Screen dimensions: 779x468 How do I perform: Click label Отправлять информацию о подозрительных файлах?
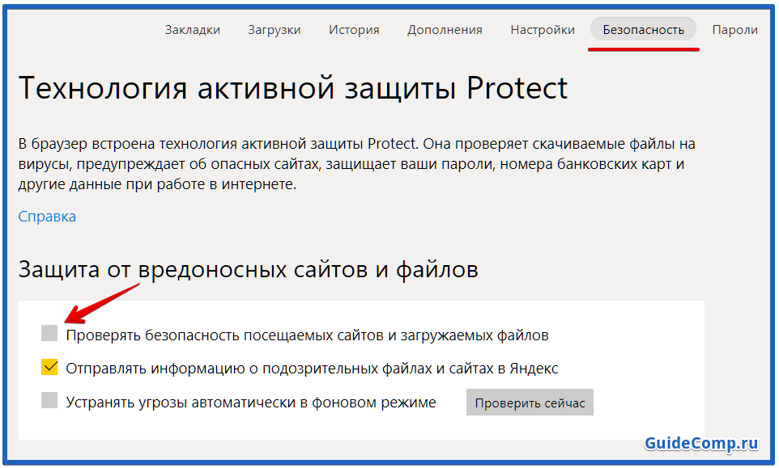[312, 369]
